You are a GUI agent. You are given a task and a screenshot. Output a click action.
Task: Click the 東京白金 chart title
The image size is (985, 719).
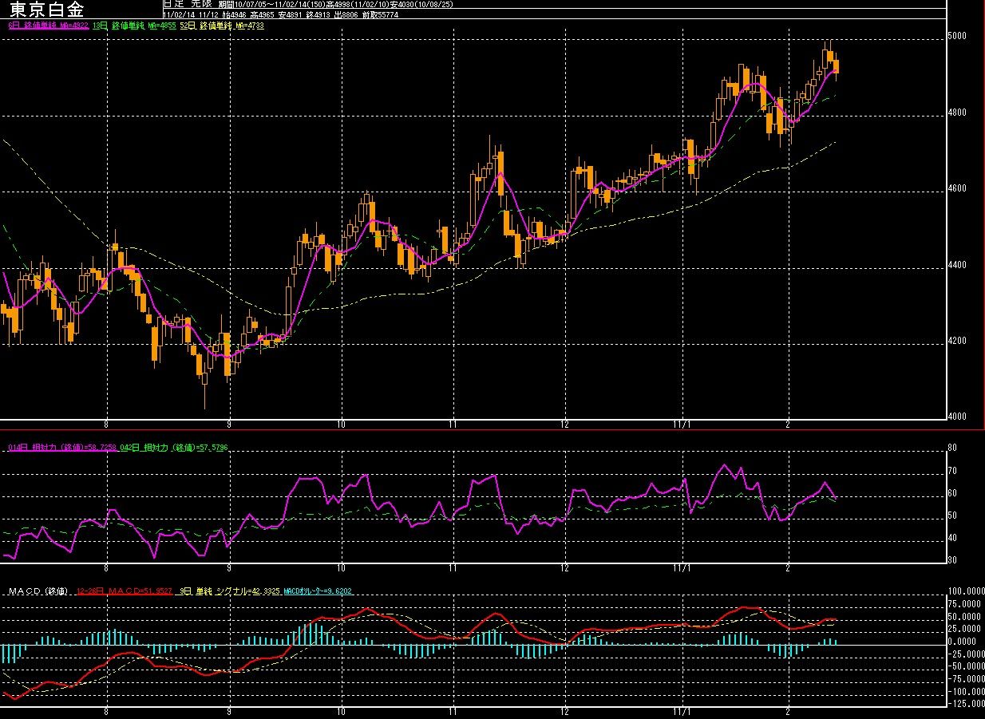46,10
